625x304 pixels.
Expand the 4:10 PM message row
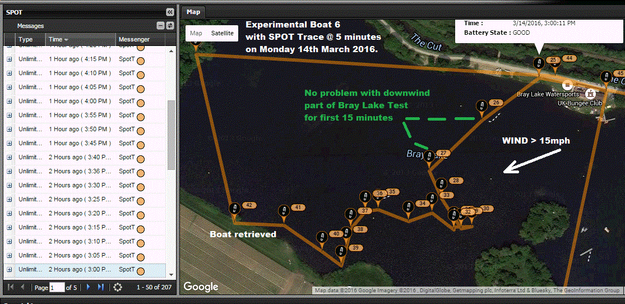[9, 73]
